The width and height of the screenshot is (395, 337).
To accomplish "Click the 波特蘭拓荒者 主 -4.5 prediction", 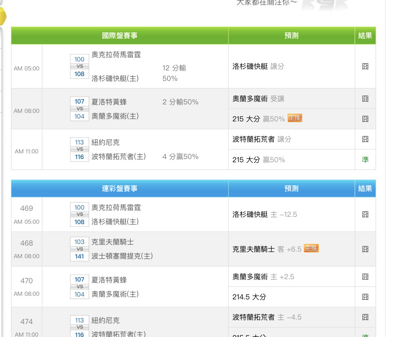I will pyautogui.click(x=267, y=317).
